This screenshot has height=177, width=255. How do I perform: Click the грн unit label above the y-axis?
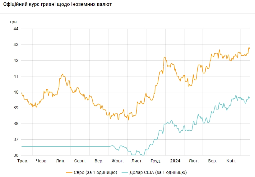[13, 22]
